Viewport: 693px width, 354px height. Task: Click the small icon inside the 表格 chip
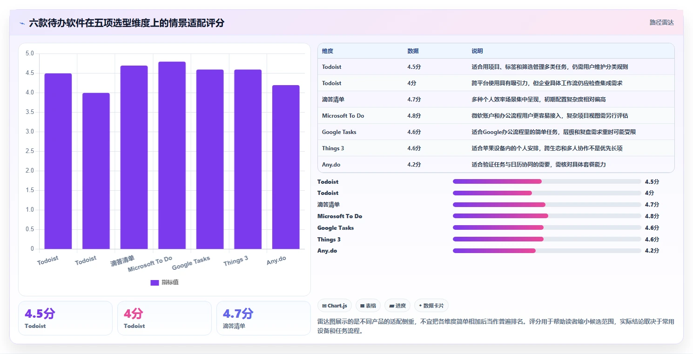(362, 306)
